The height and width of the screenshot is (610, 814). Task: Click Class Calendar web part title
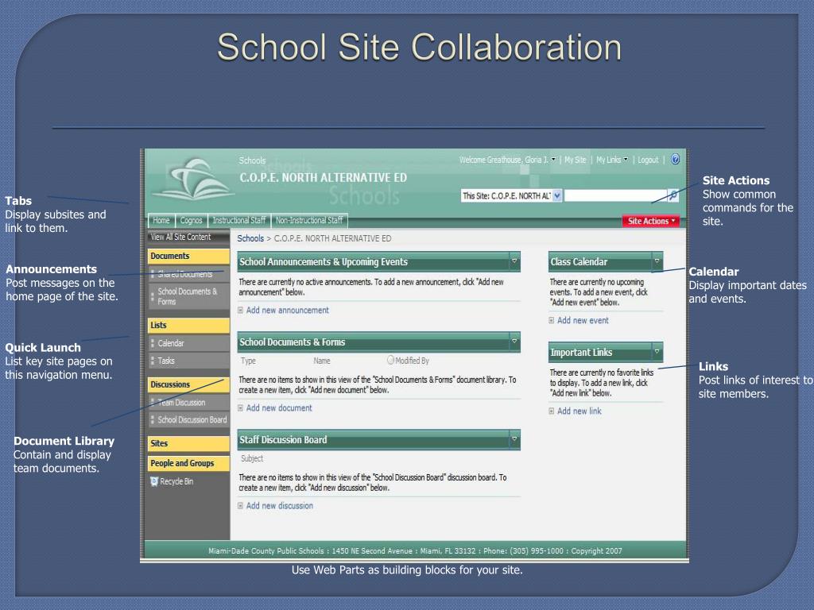click(579, 262)
